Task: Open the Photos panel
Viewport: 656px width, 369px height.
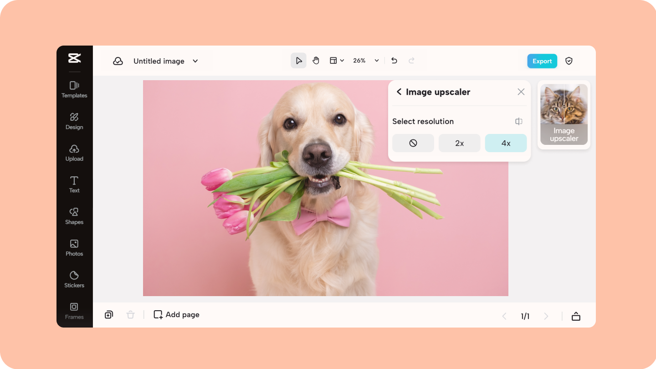Action: pos(74,248)
